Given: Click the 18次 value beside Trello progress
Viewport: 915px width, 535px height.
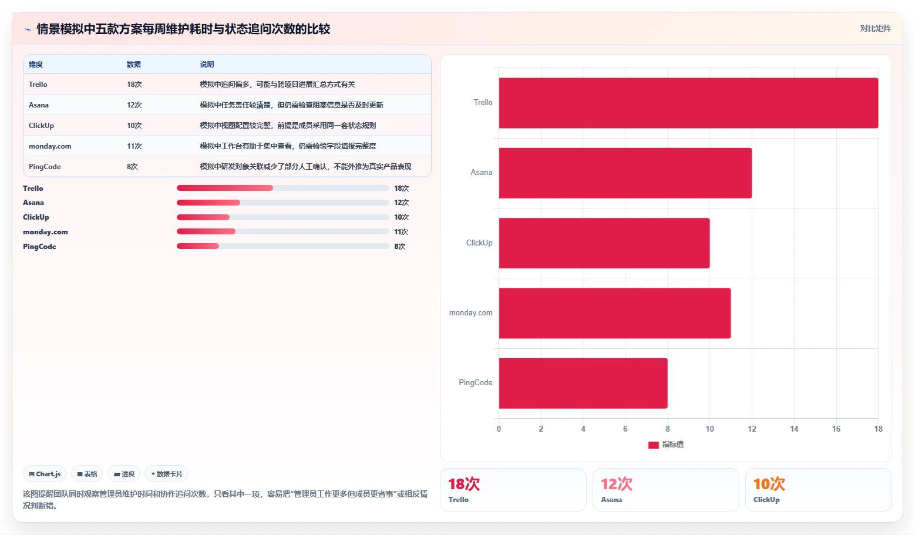Looking at the screenshot, I should click(402, 189).
